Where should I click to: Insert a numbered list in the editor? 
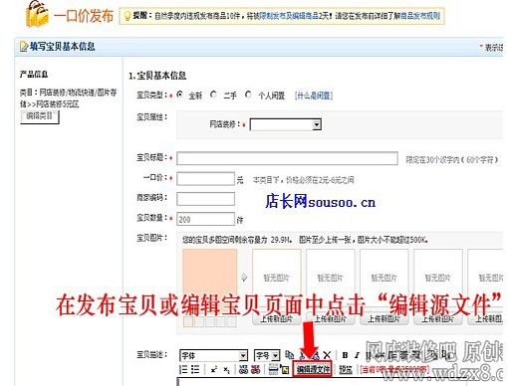pyautogui.click(x=183, y=369)
